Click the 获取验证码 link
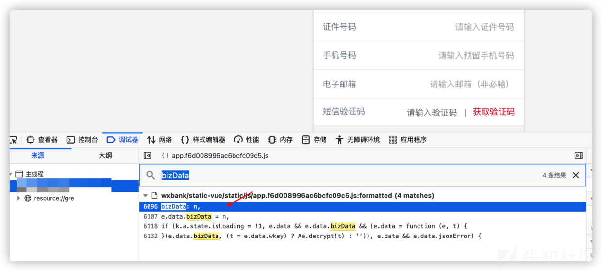 (494, 112)
